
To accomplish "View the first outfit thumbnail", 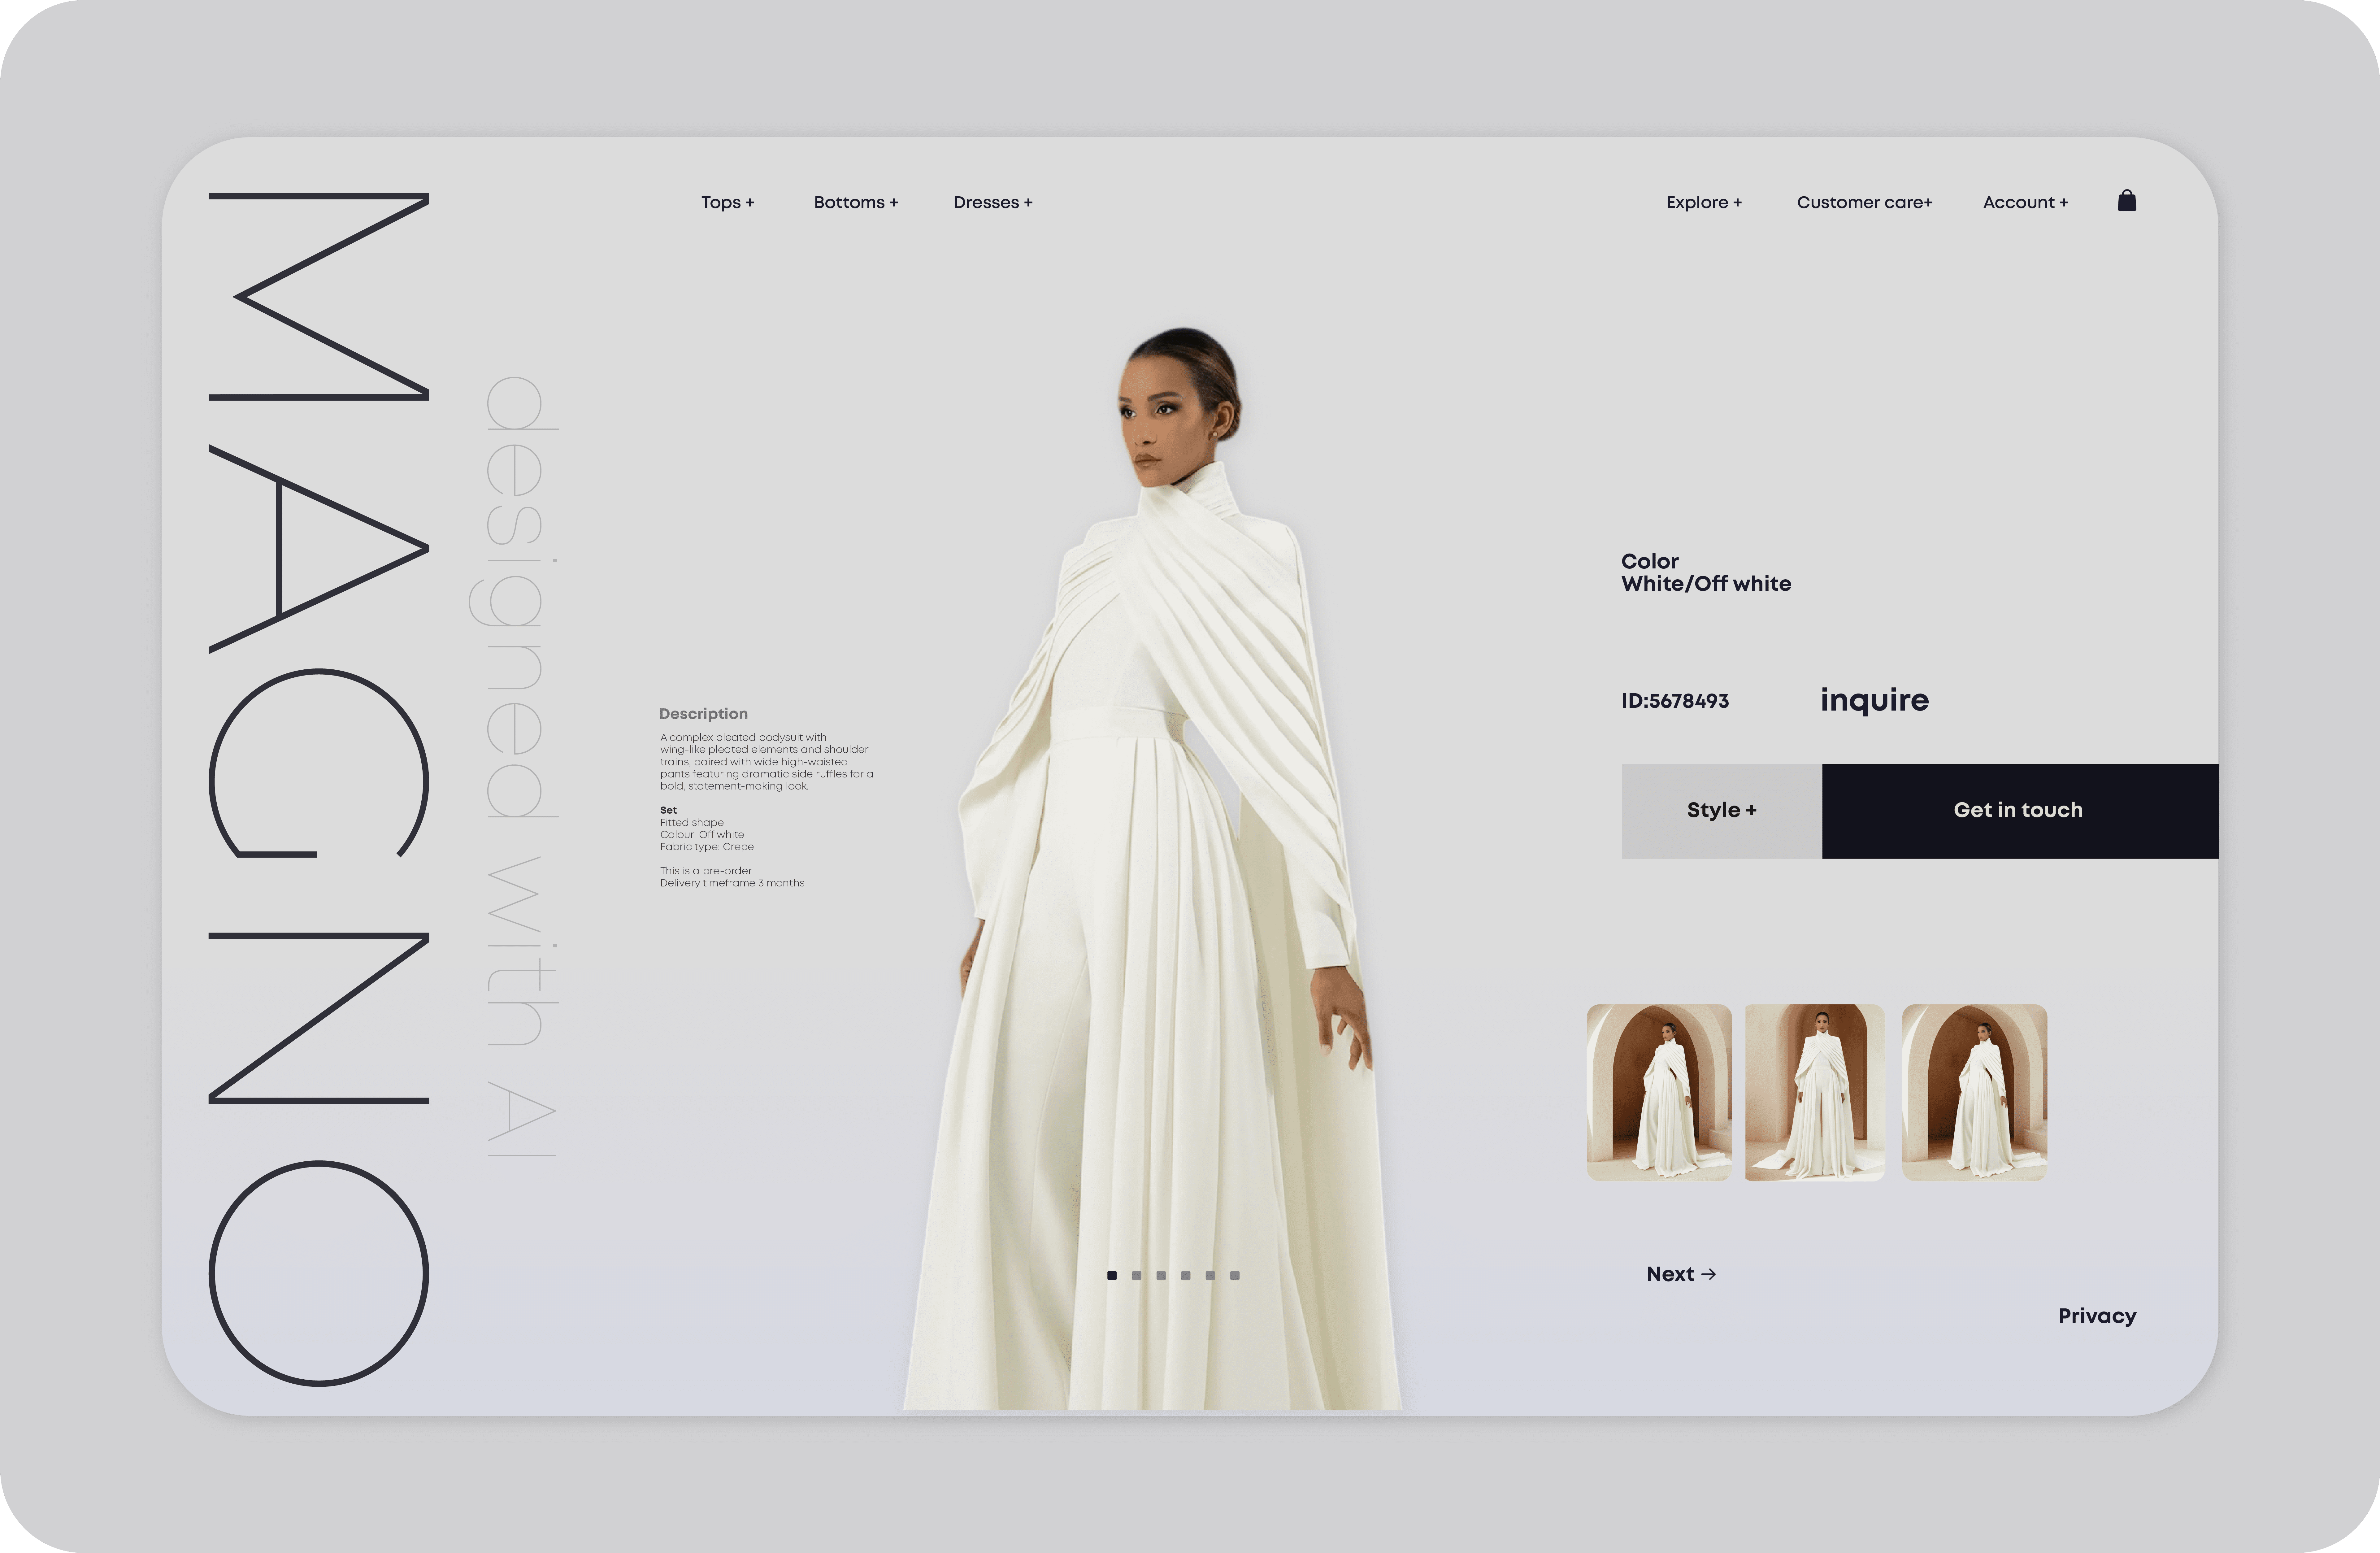I will point(1658,1092).
